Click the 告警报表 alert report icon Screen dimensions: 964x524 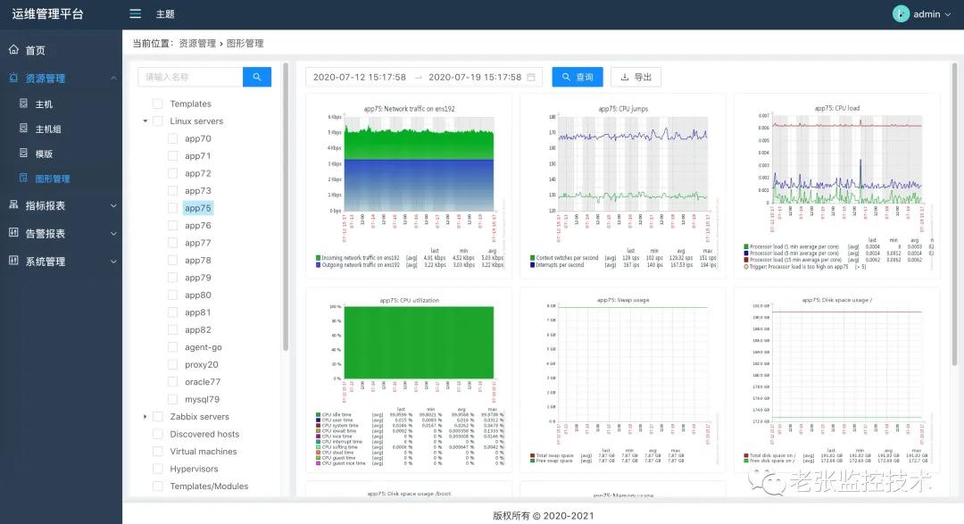point(14,232)
